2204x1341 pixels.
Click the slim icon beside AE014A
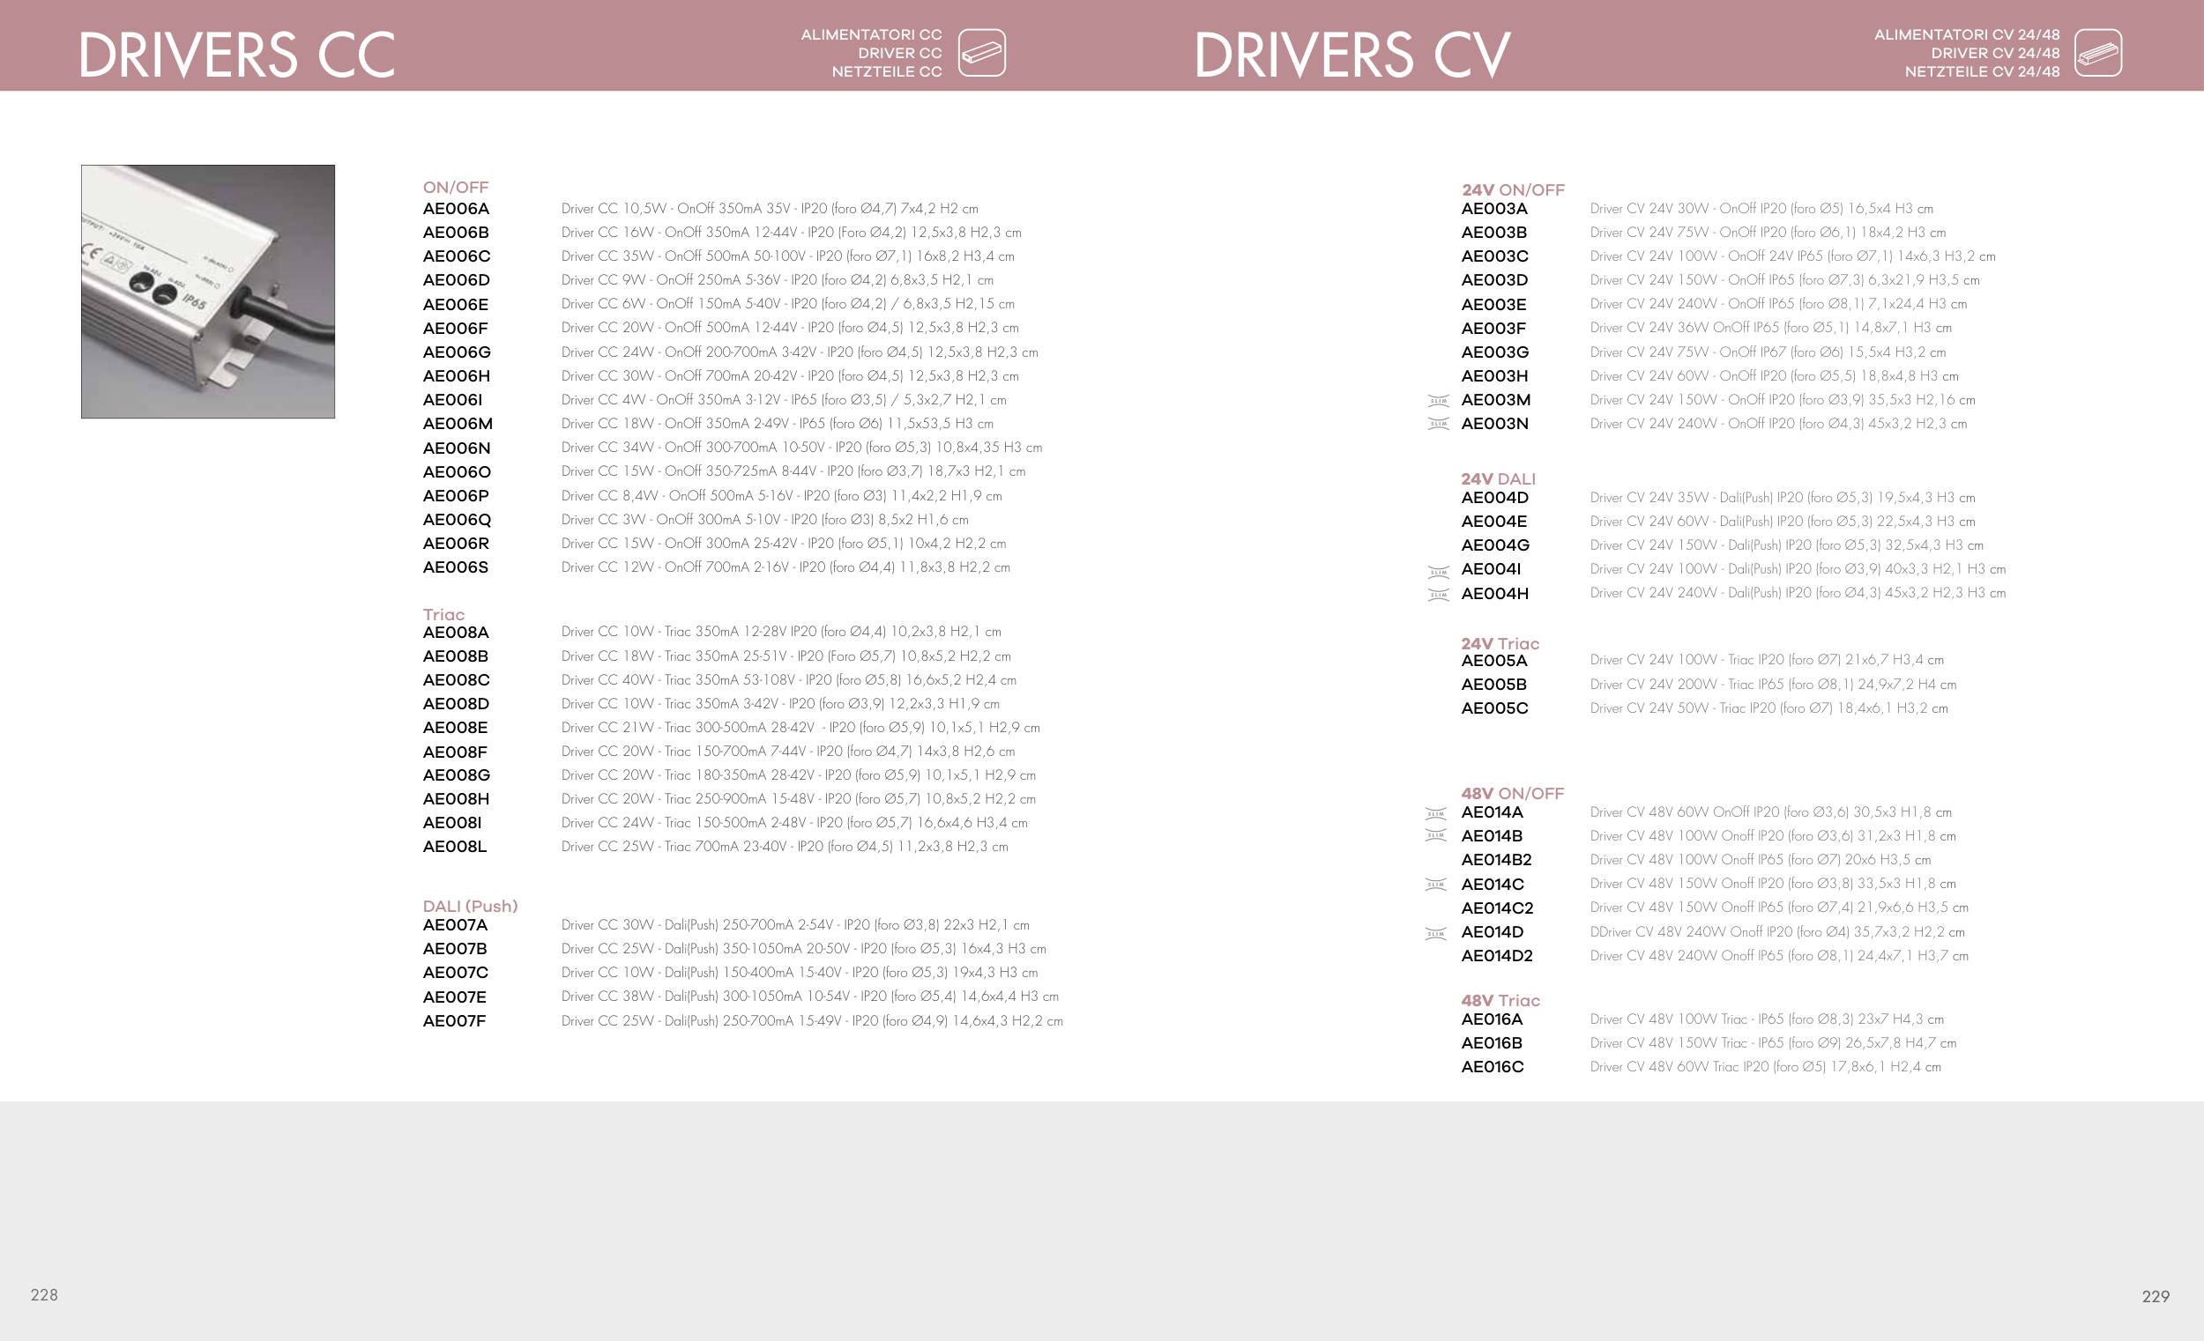1435,812
